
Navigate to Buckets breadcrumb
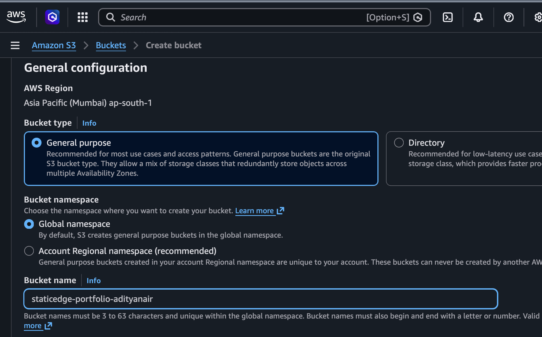point(111,45)
